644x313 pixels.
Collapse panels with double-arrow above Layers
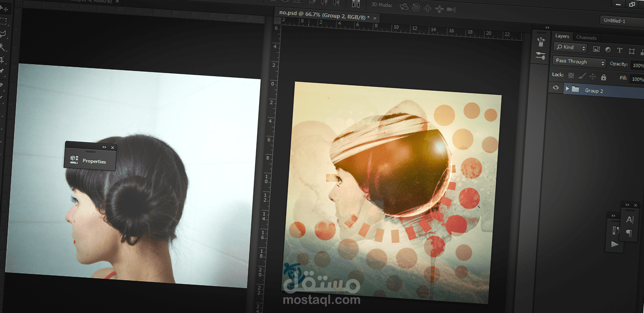548,28
